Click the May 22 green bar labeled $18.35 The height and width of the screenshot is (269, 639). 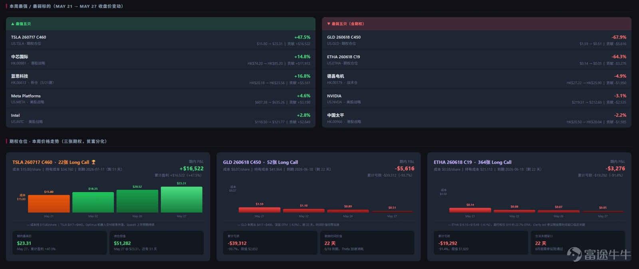93,202
